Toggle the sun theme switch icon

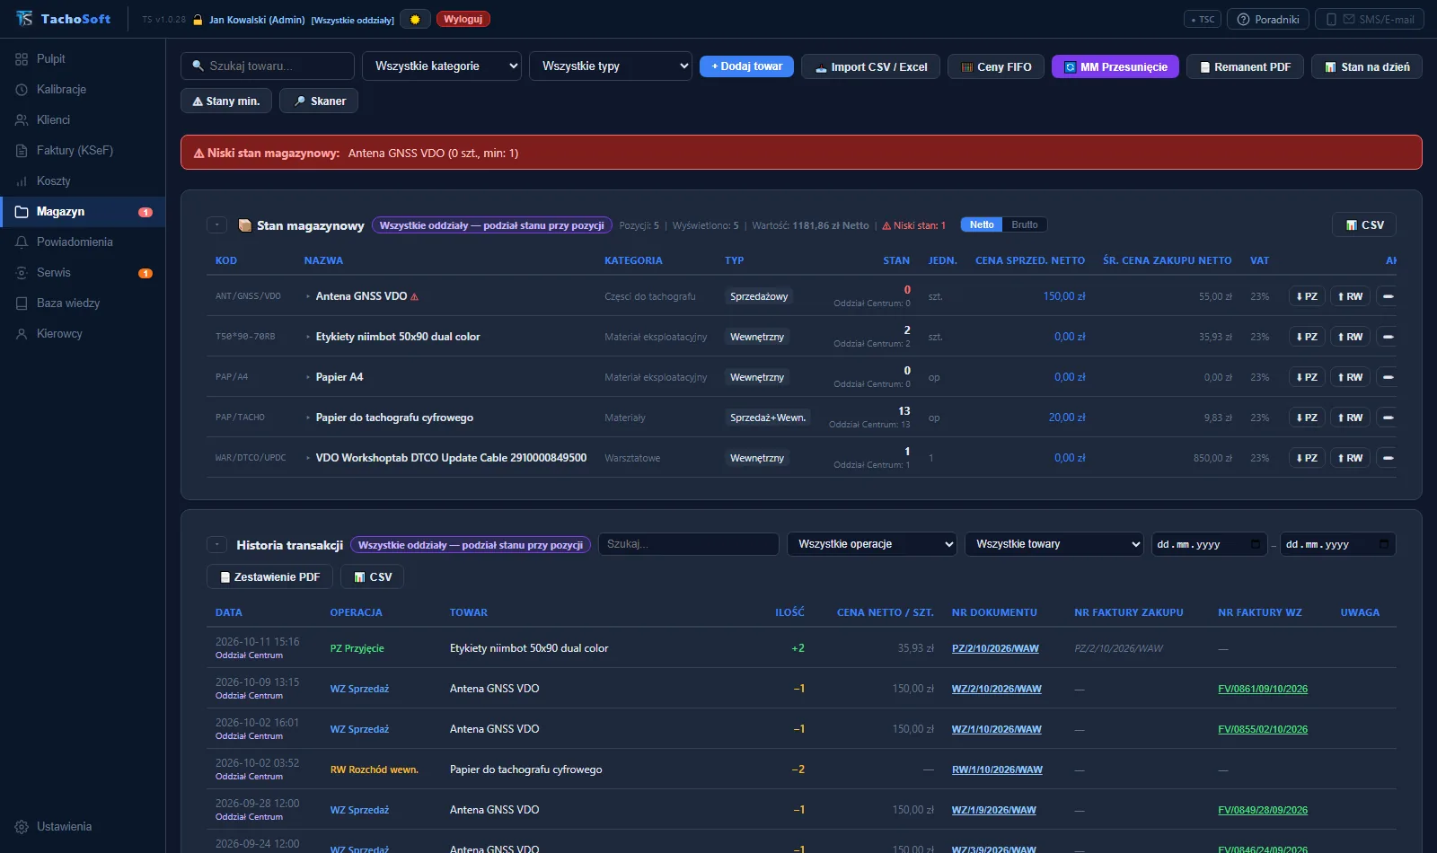pos(415,19)
